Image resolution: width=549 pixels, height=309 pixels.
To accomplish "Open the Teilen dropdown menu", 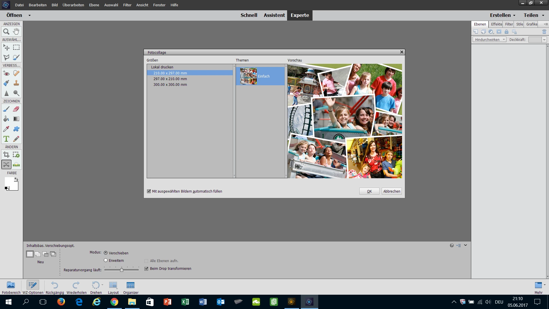I will 534,15.
